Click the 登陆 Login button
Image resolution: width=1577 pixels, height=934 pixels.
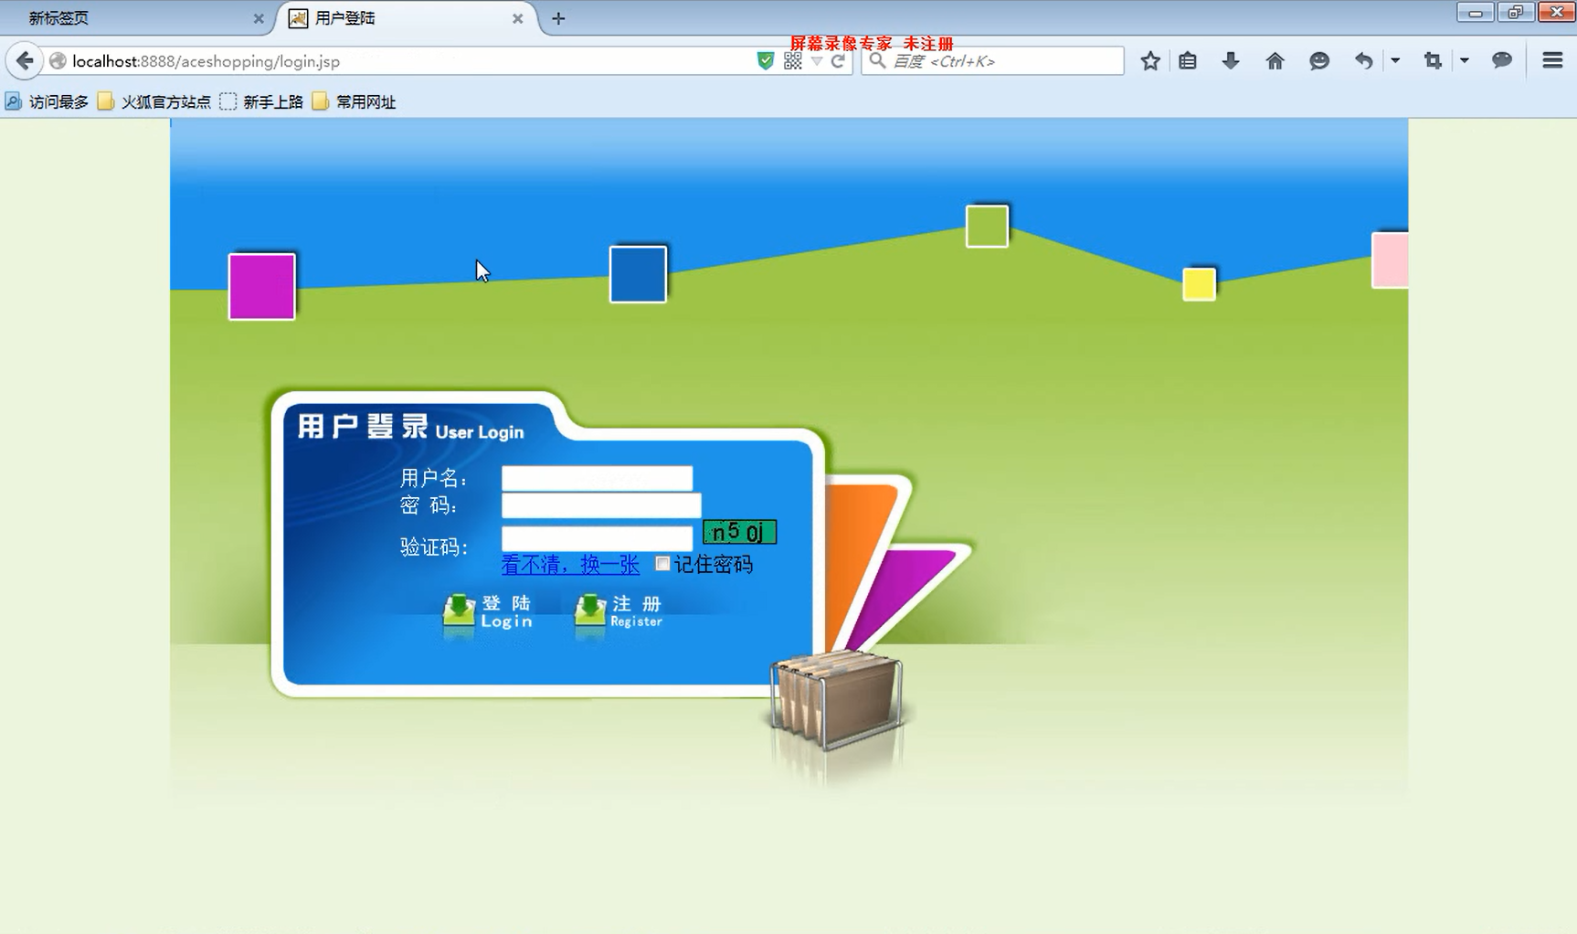[x=488, y=611]
